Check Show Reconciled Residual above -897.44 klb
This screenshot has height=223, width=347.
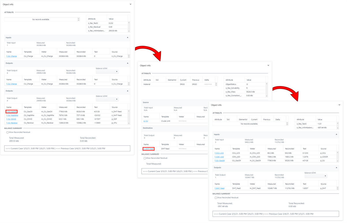click(x=216, y=198)
